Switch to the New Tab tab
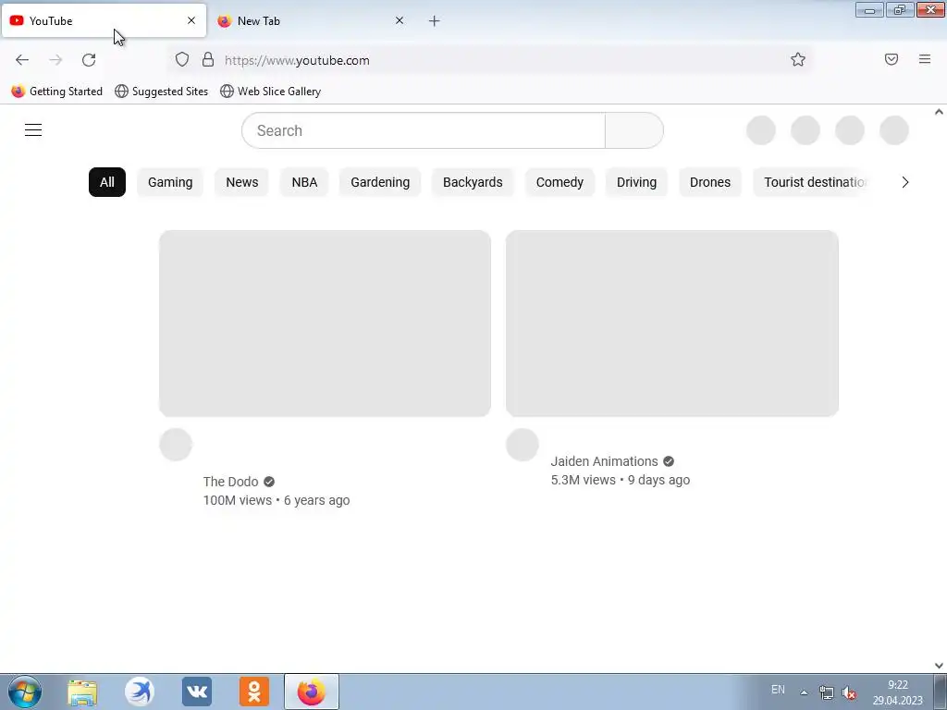This screenshot has height=710, width=947. [312, 20]
